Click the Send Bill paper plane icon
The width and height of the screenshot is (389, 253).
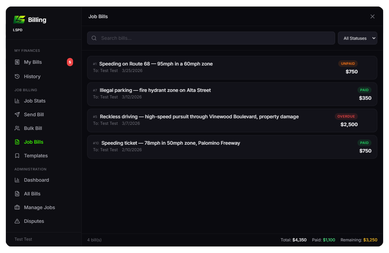17,115
